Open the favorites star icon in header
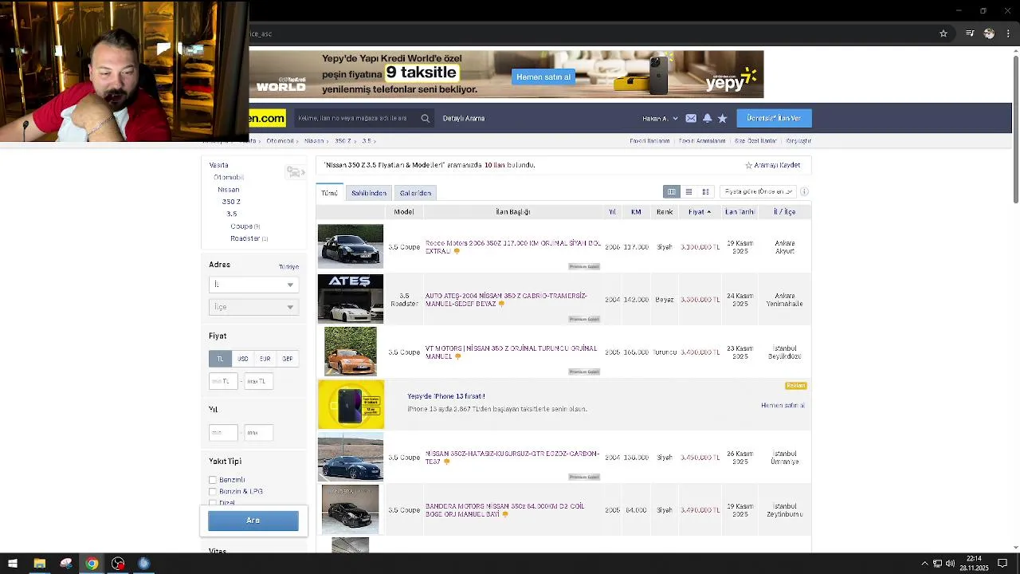This screenshot has height=574, width=1020. (722, 118)
